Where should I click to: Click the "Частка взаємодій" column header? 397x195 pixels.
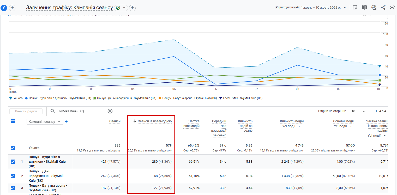[x=191, y=124]
